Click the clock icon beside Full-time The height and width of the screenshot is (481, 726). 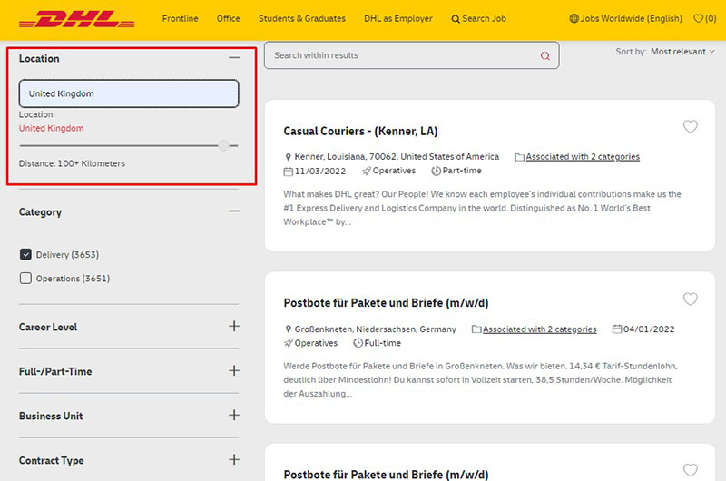(x=358, y=343)
